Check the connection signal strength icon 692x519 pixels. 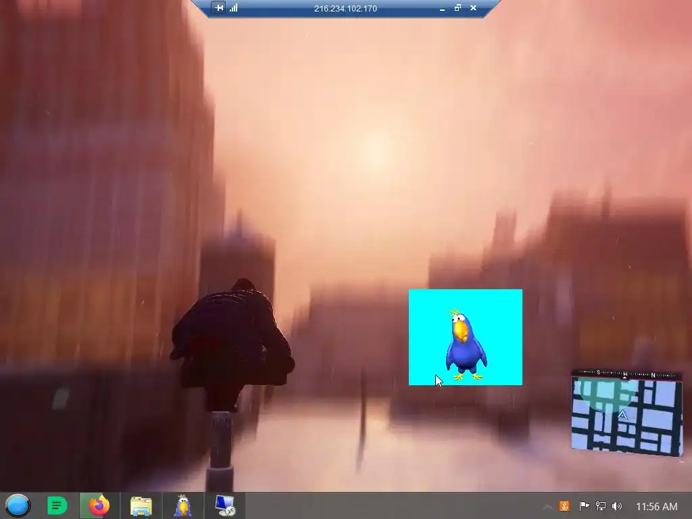233,8
